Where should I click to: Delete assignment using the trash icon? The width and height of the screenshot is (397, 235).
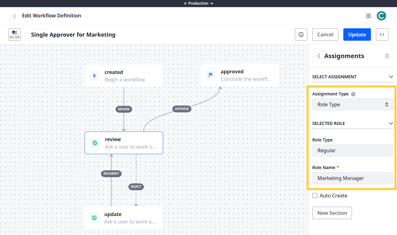[387, 56]
